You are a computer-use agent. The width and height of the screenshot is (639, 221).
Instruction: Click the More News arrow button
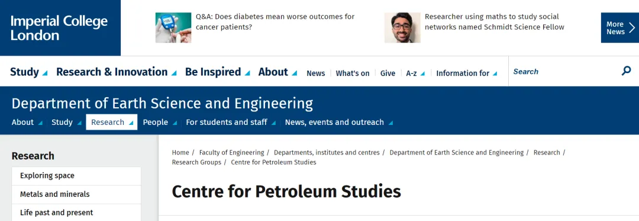click(620, 28)
